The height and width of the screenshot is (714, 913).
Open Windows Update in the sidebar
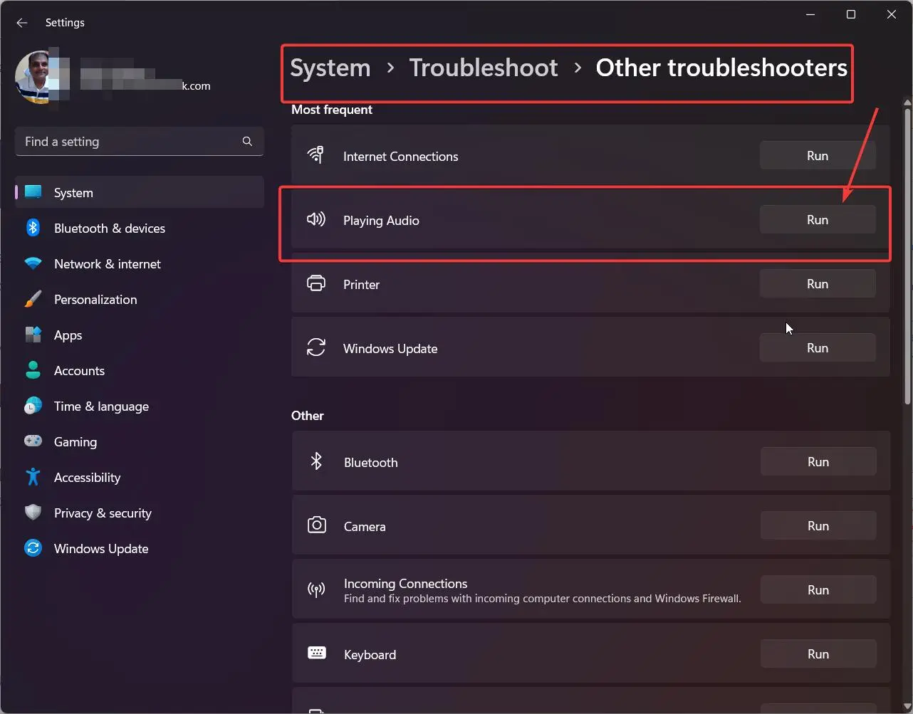coord(140,548)
